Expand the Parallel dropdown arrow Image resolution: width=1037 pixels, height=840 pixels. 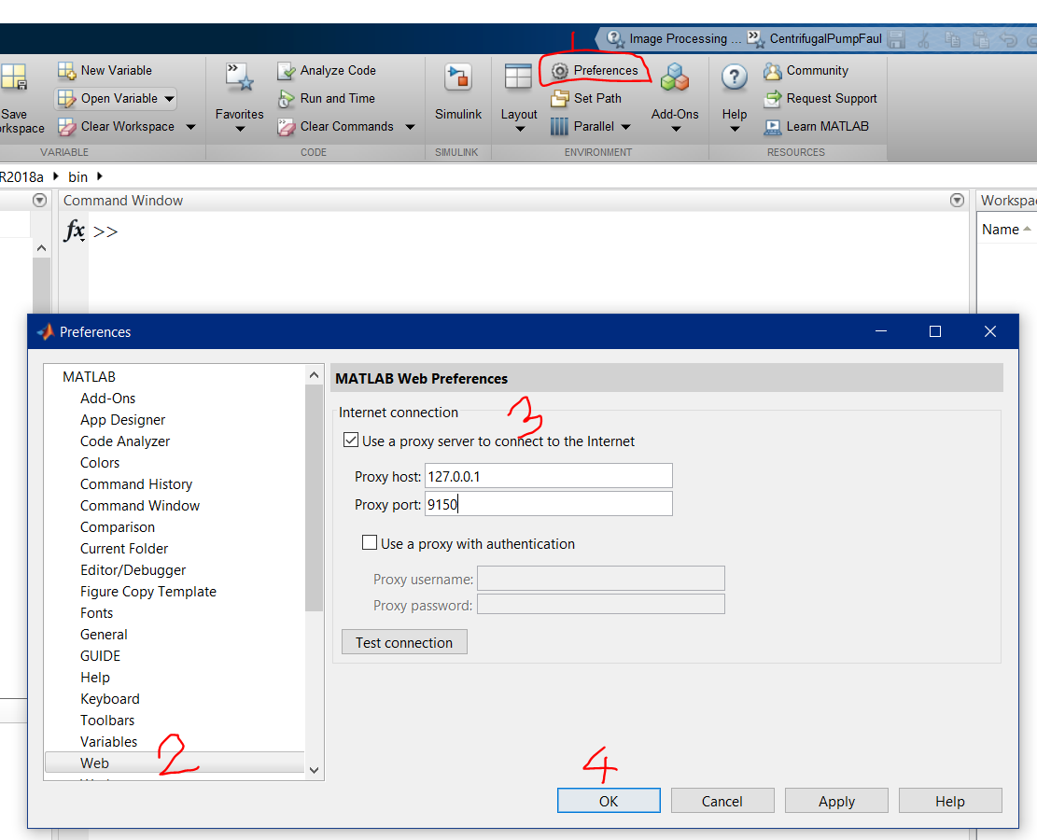pos(625,127)
